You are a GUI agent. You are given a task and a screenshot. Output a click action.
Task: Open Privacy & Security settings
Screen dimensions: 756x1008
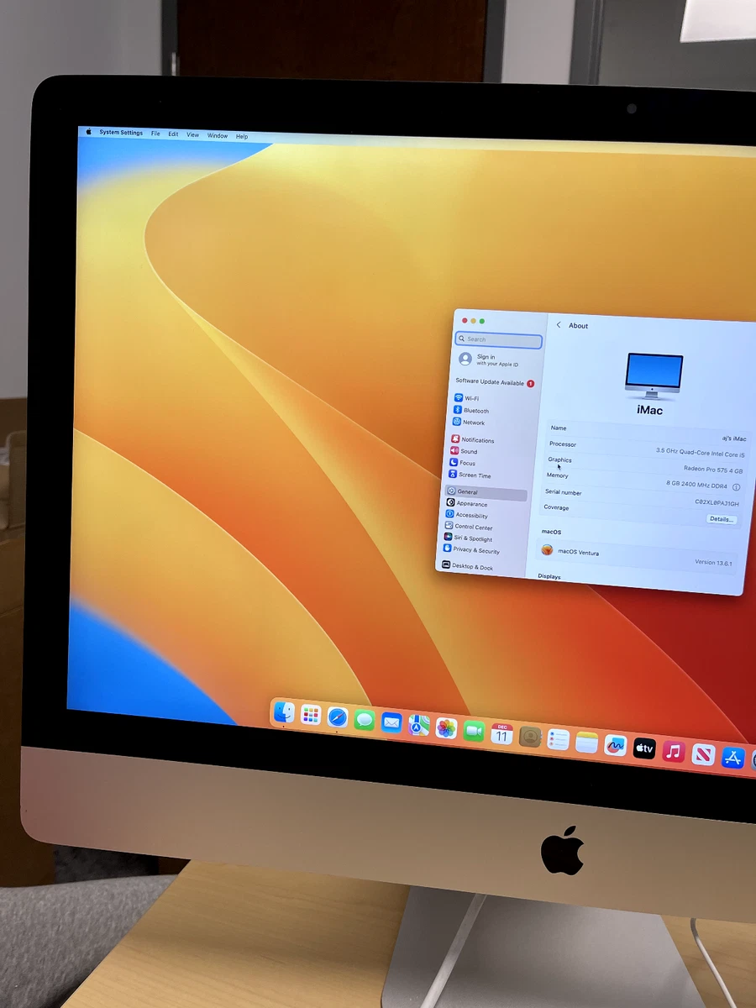(477, 549)
